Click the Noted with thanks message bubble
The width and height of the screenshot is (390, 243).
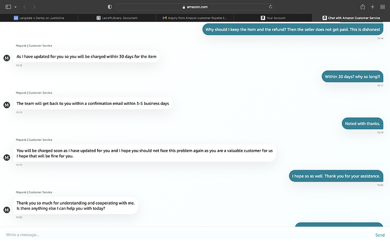(x=363, y=123)
